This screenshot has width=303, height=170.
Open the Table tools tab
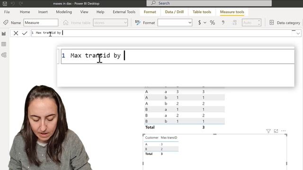pos(202,12)
